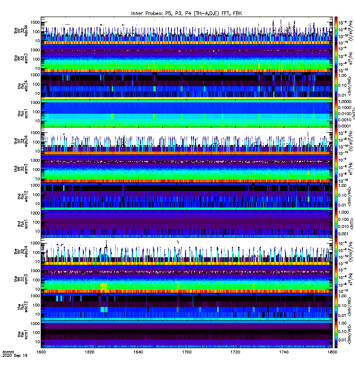Click the color bar beside thd fff scm3 panel
This screenshot has width=355, height=379.
[336, 169]
